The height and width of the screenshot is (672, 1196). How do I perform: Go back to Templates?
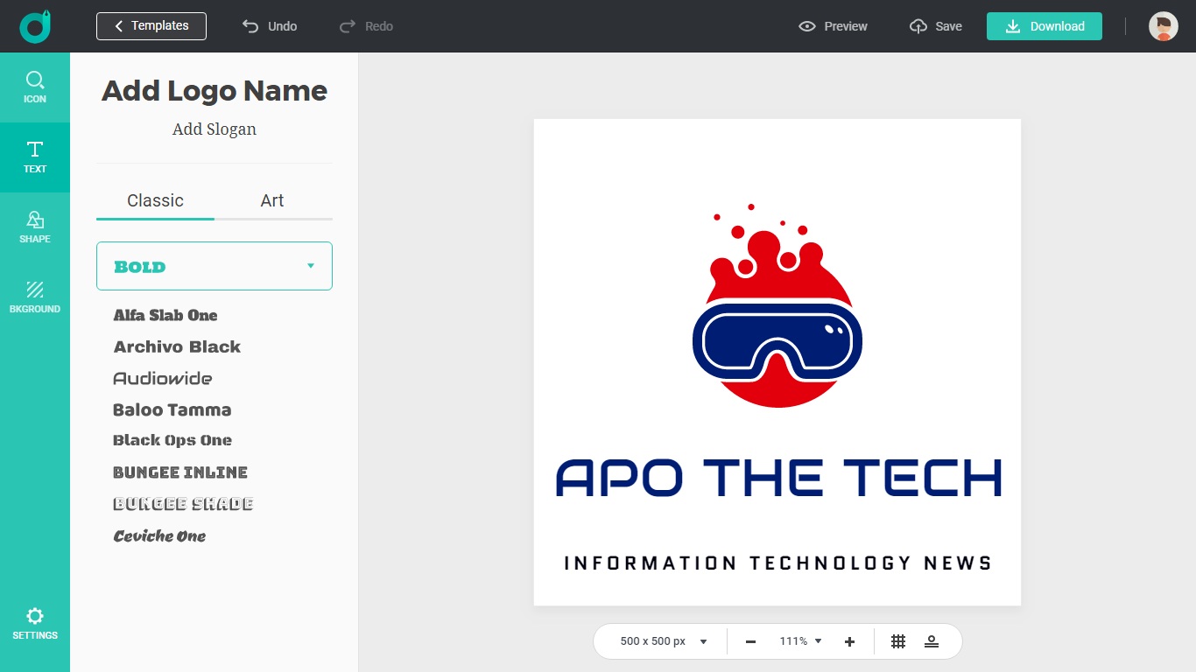pyautogui.click(x=151, y=26)
